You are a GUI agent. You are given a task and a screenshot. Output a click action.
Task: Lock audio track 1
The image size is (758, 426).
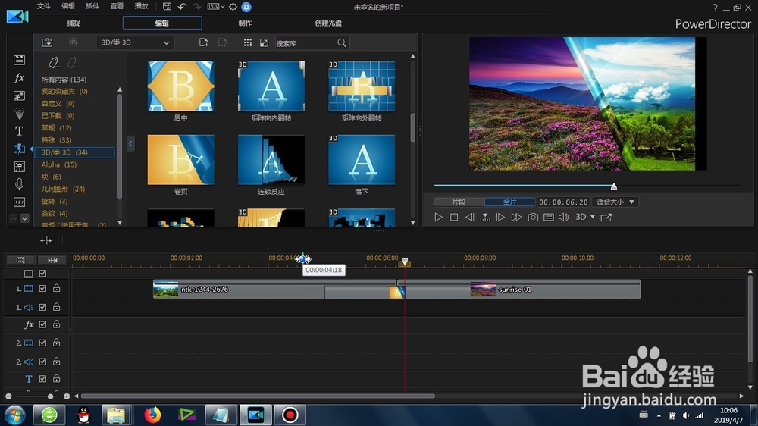(57, 307)
